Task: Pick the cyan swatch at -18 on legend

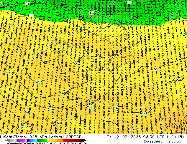Action: point(36,140)
